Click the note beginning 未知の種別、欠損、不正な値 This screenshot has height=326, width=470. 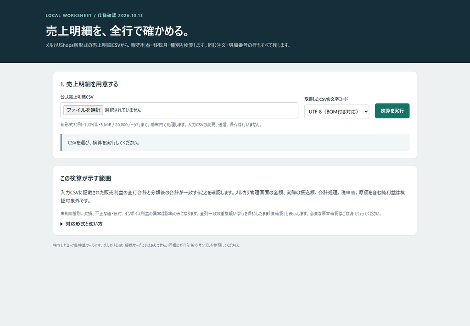click(x=221, y=214)
